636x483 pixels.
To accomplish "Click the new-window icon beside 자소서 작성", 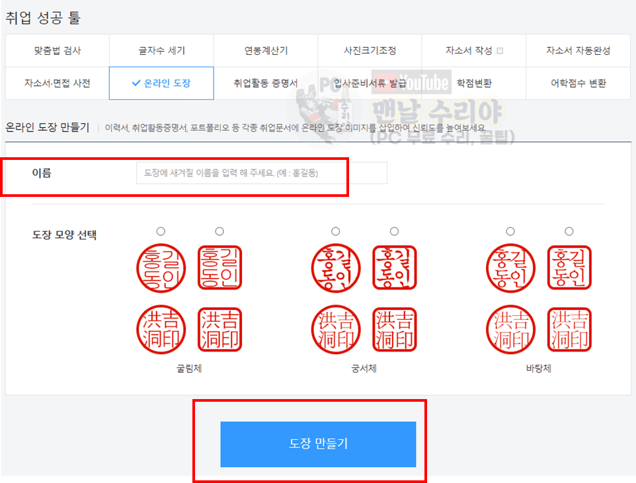I will 499,51.
